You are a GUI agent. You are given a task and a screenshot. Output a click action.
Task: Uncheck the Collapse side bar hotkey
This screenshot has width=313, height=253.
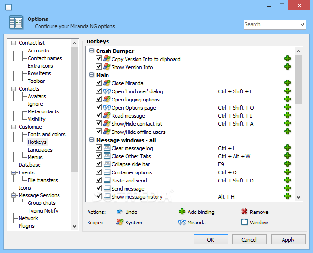click(x=98, y=163)
